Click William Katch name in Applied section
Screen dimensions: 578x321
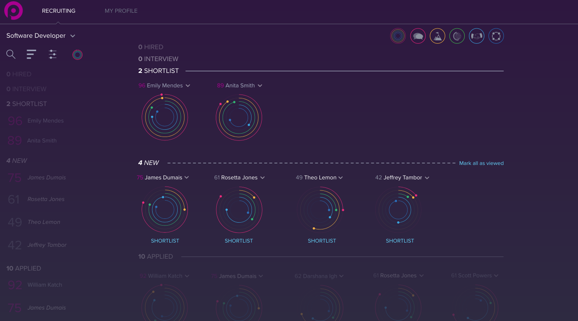[x=165, y=276]
